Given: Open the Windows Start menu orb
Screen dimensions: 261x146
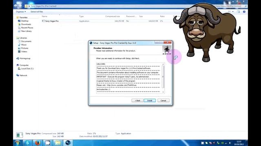Looking at the screenshot, I should 17,143.
